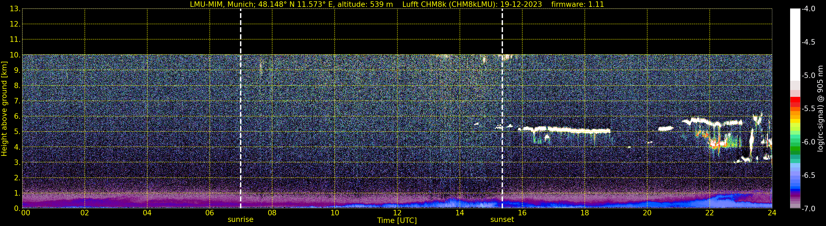The width and height of the screenshot is (826, 226).
Task: Click the 'log(rc-signal) @ 905 nm' colorbar label
Action: pos(820,109)
